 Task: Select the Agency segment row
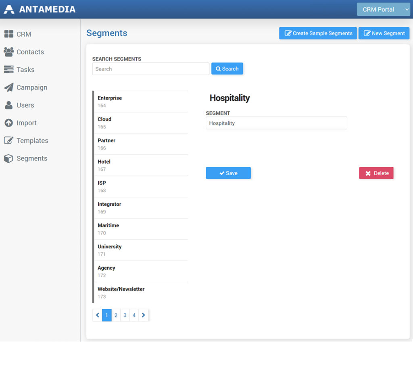[x=141, y=272]
